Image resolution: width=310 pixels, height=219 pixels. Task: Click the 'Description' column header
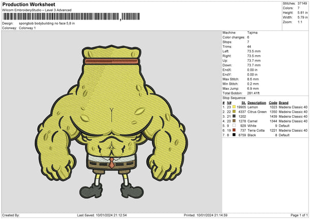pyautogui.click(x=257, y=103)
